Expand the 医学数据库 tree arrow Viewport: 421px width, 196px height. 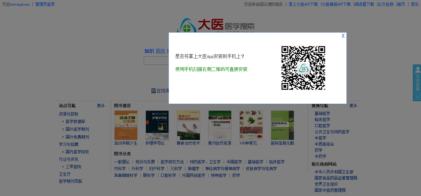[x=63, y=122]
